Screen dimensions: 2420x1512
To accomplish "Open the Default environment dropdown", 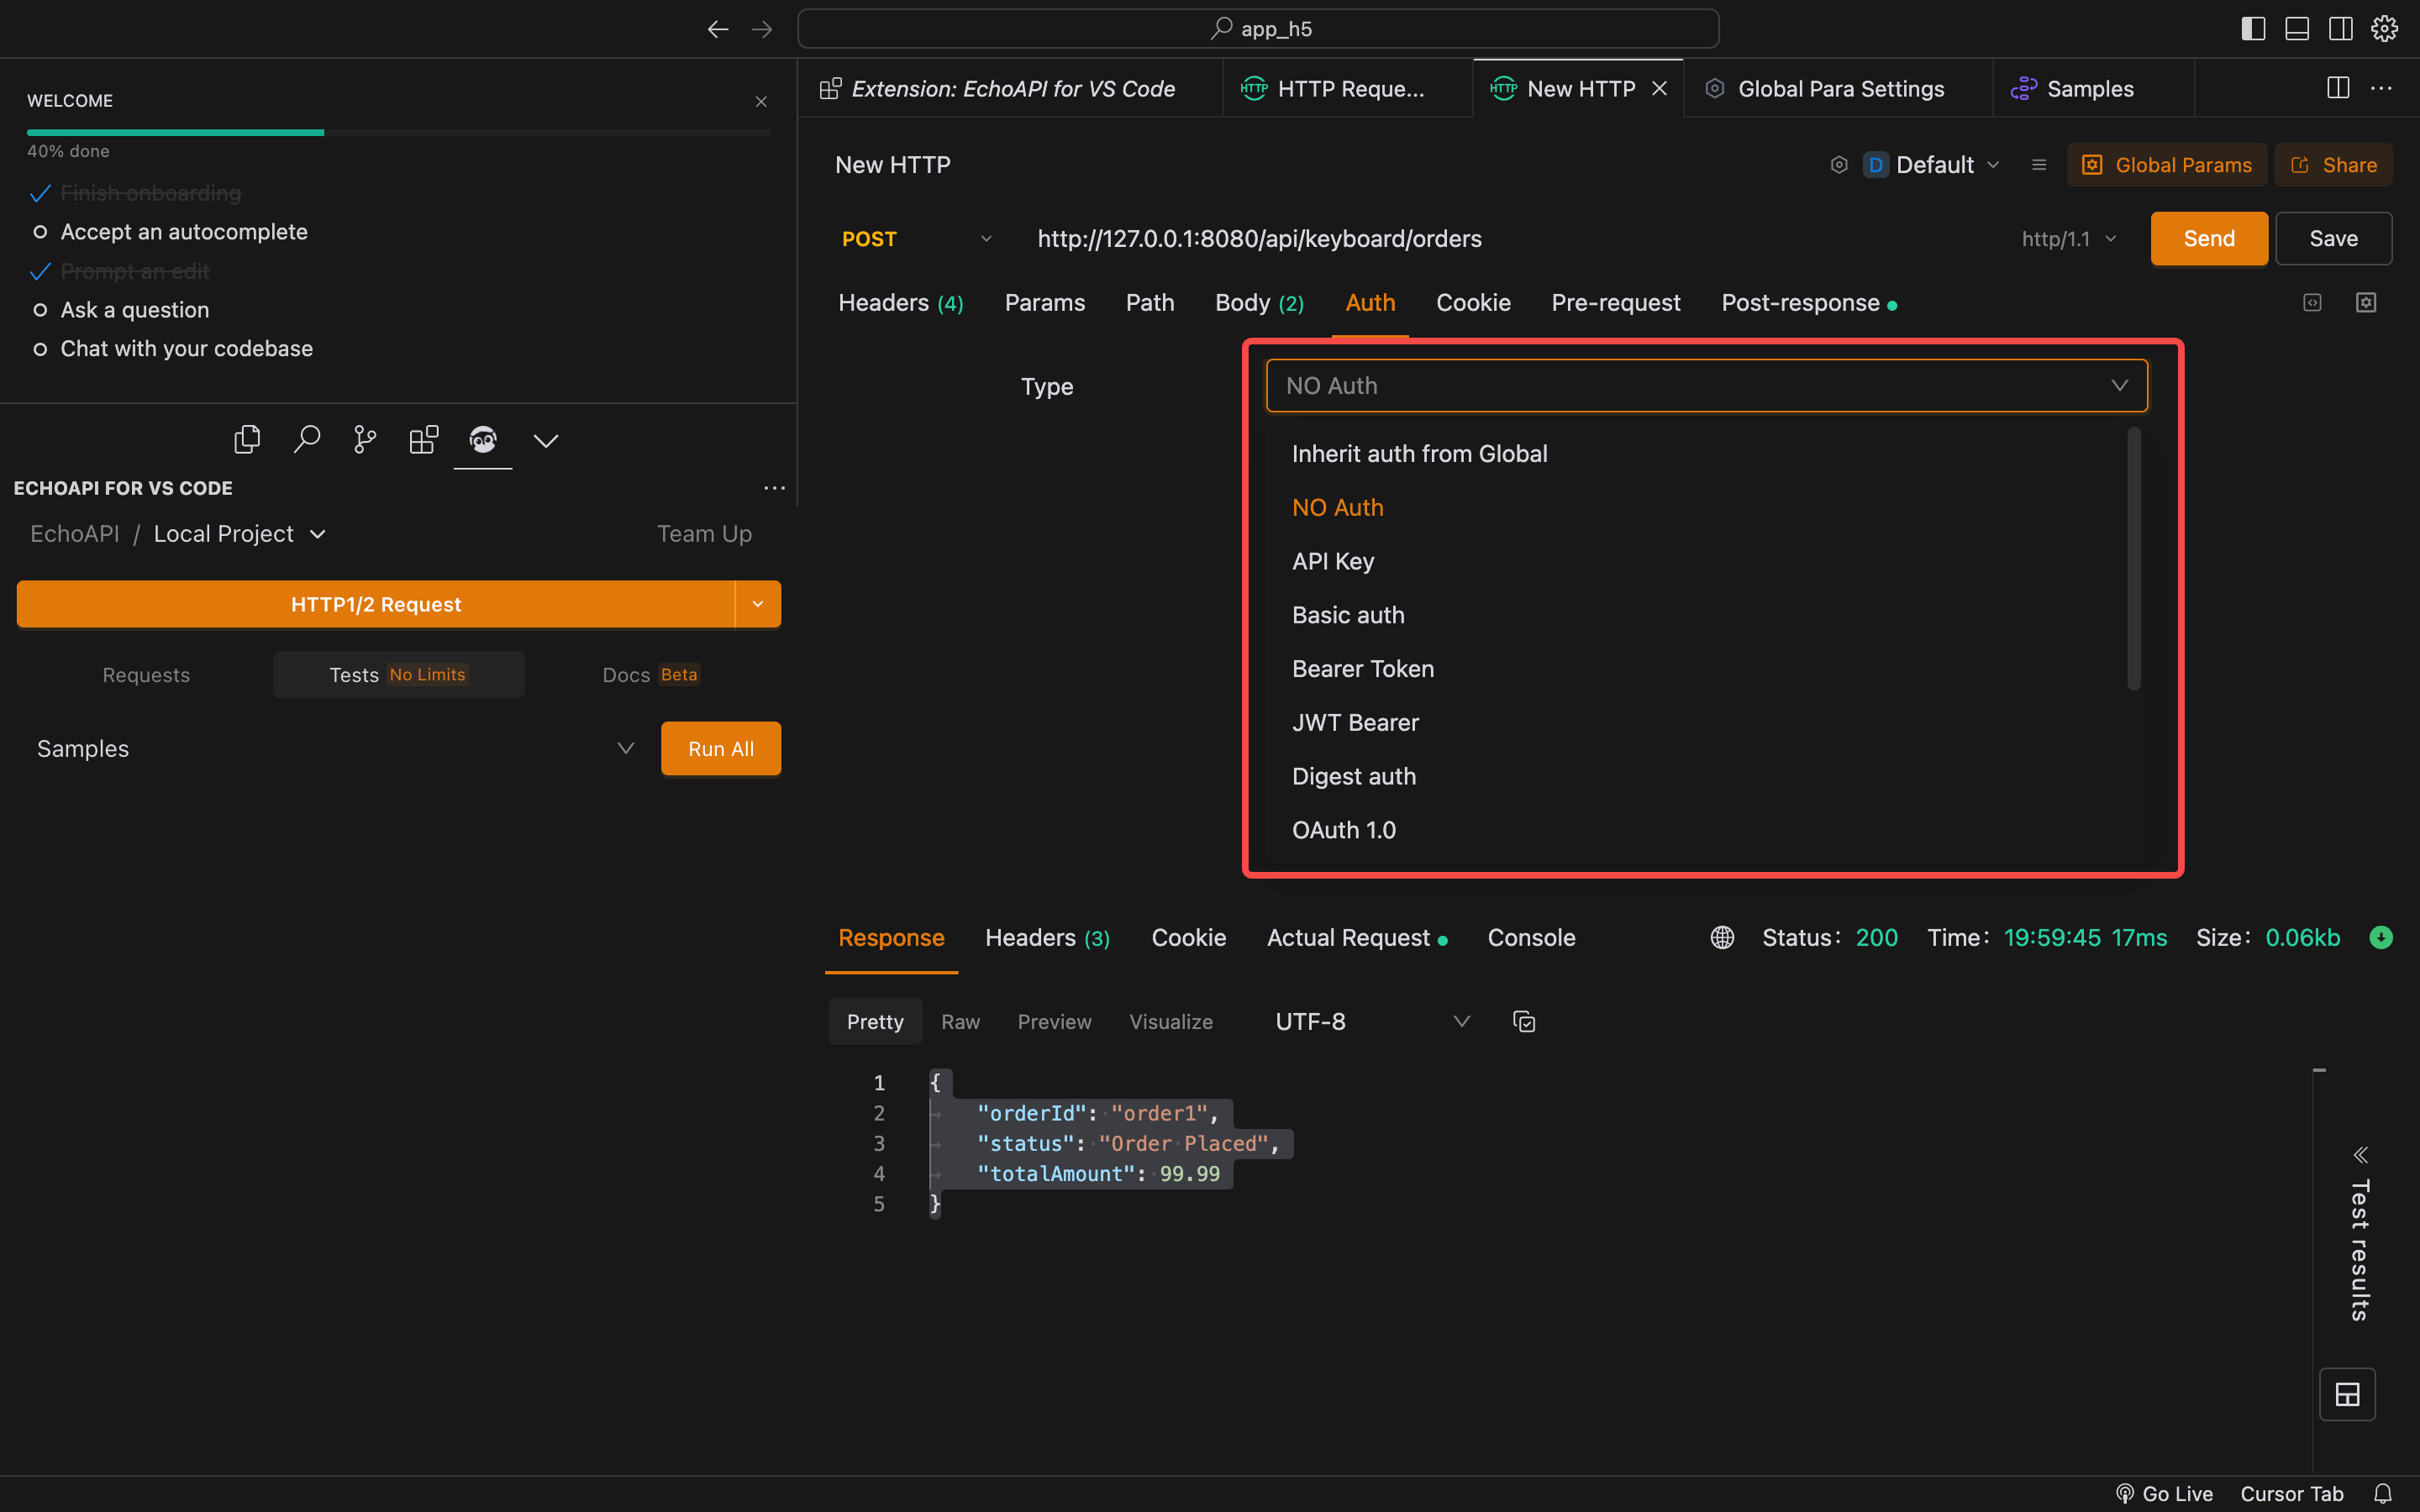I will (x=1932, y=165).
